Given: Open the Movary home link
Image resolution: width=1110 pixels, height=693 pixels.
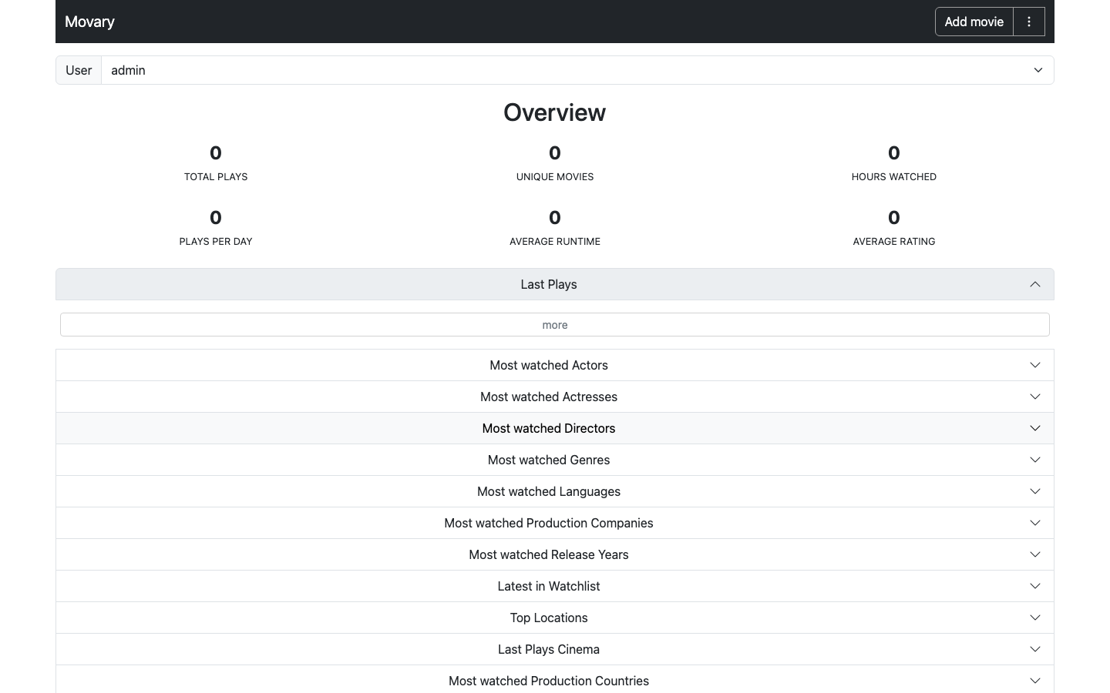Looking at the screenshot, I should point(89,22).
